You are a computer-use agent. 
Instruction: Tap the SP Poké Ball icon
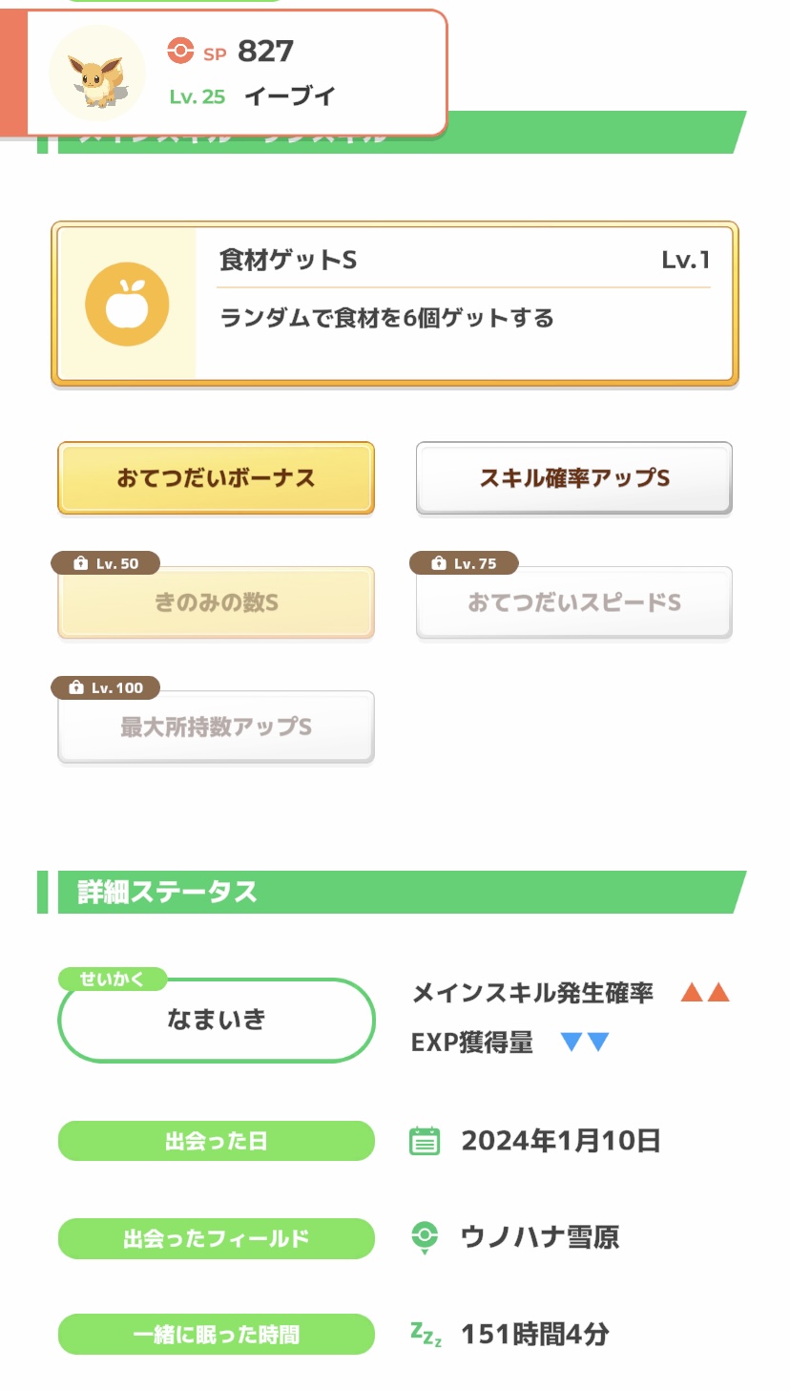[x=180, y=51]
